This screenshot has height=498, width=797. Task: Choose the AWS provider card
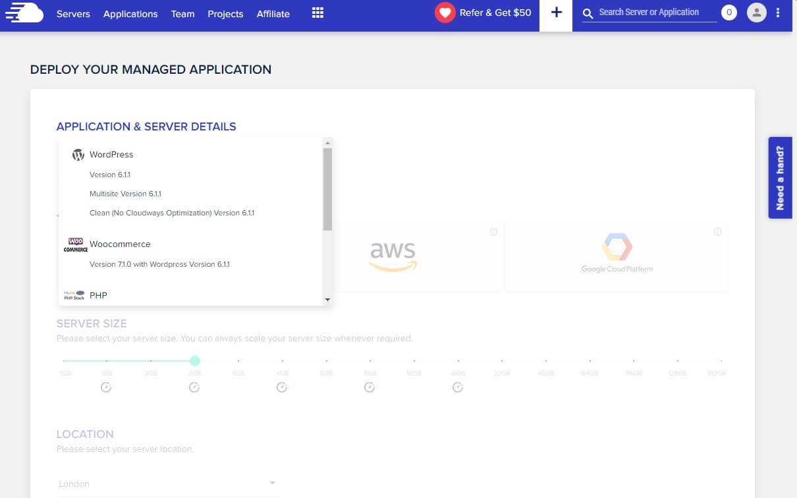[393, 258]
